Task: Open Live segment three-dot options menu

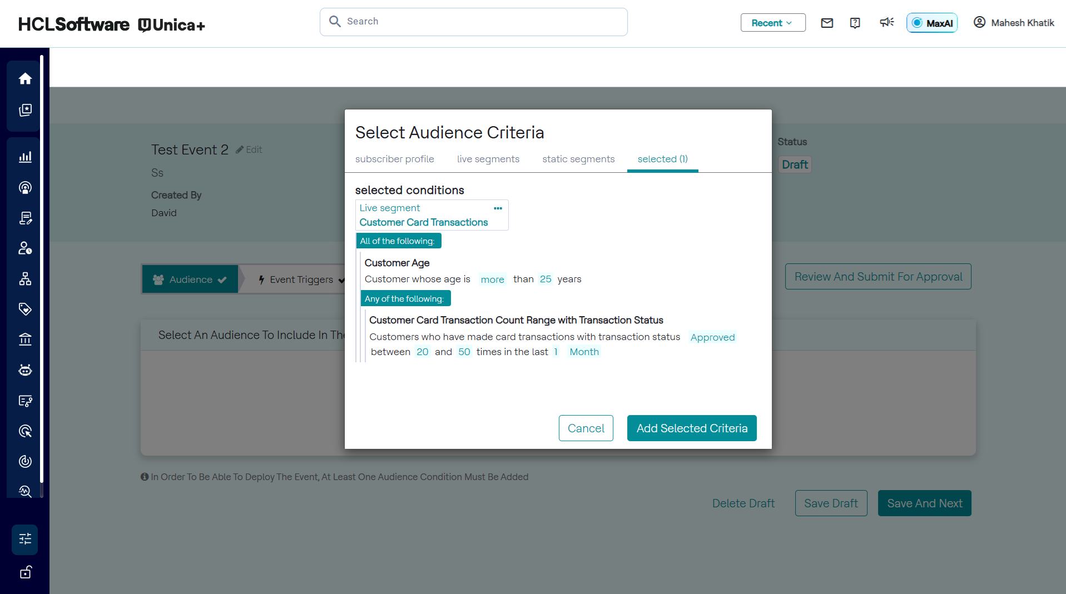Action: pyautogui.click(x=498, y=208)
